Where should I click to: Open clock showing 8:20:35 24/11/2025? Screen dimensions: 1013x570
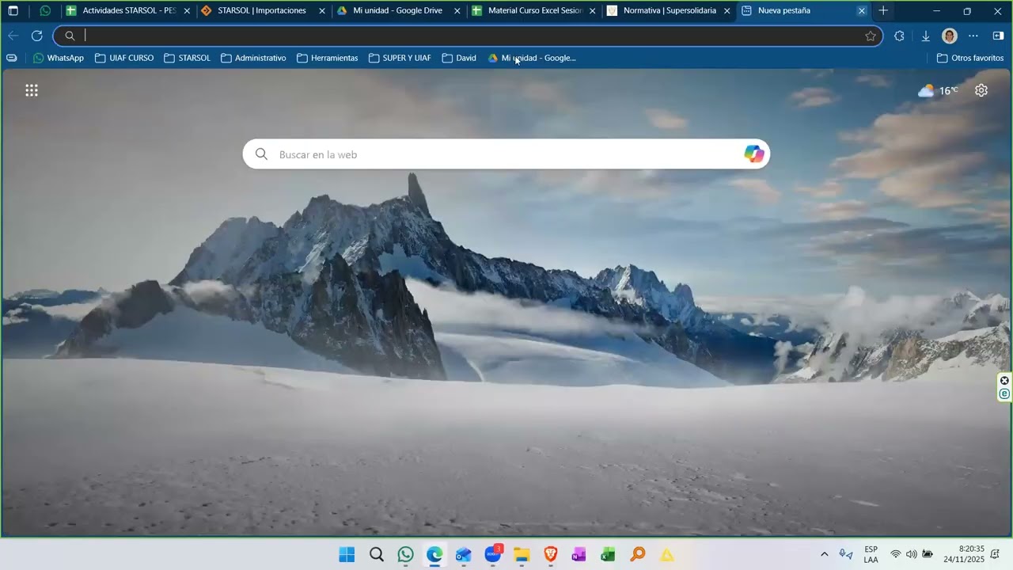pos(963,554)
